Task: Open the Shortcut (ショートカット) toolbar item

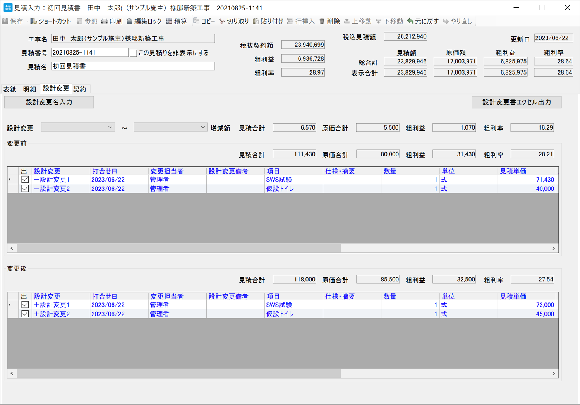Action: point(34,21)
